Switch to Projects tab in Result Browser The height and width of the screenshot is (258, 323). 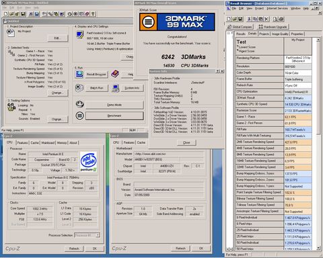(264, 34)
